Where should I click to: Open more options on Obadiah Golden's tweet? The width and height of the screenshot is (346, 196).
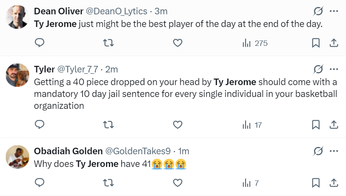[334, 151]
